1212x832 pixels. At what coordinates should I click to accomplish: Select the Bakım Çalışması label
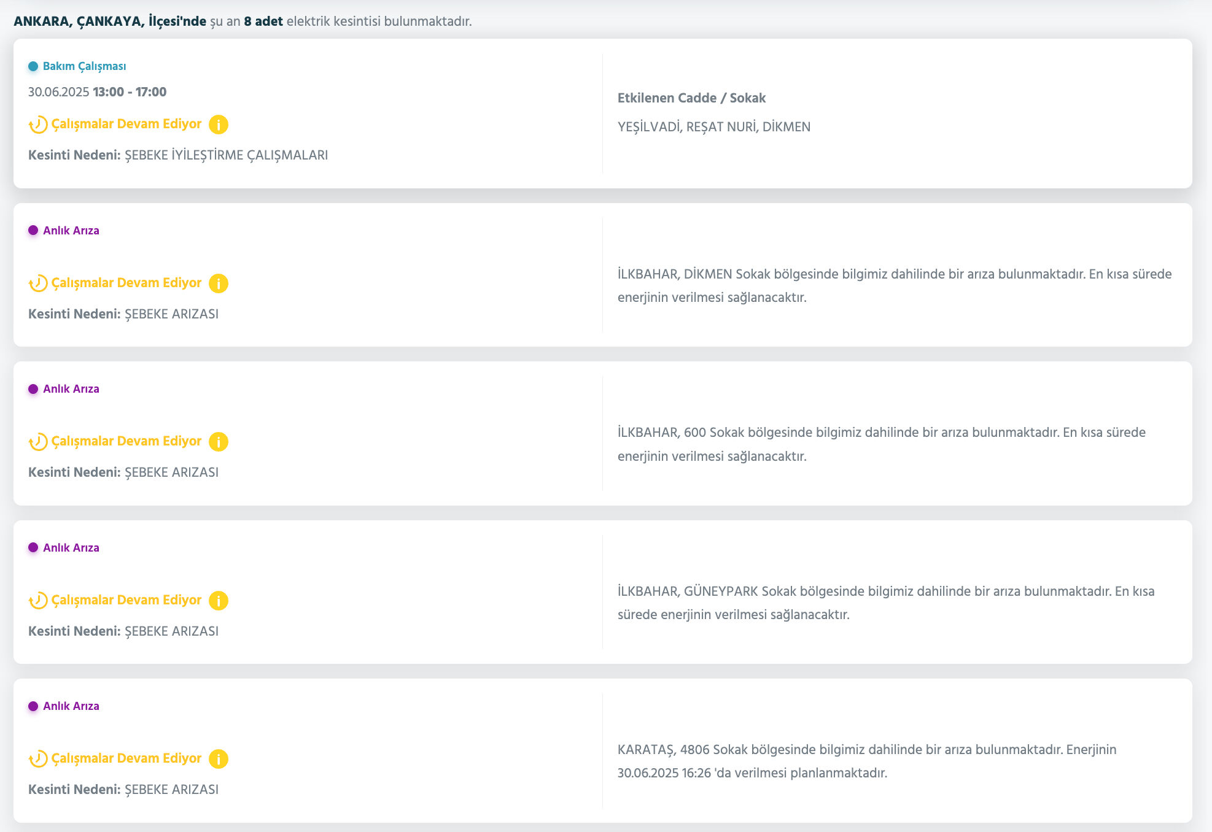(84, 66)
